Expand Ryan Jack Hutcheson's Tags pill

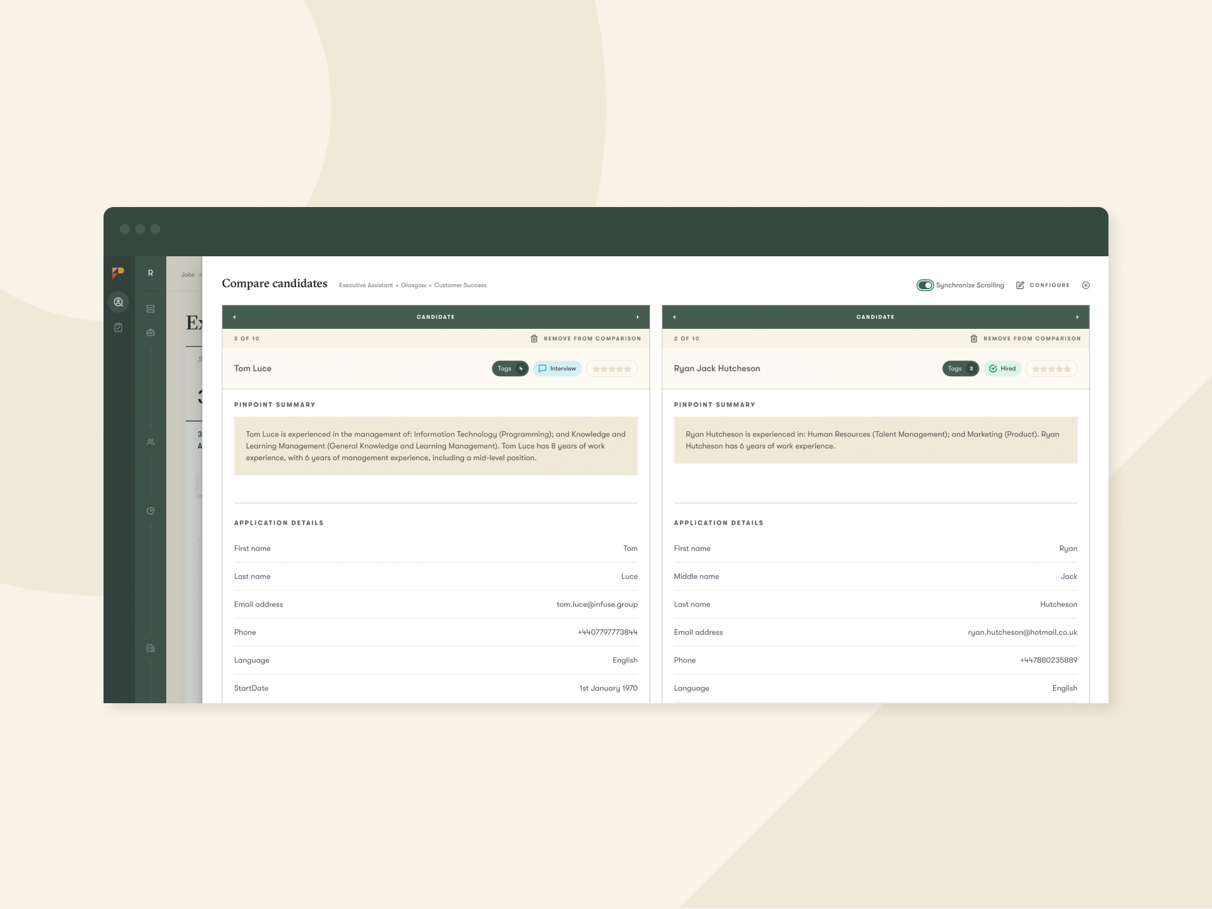point(960,369)
